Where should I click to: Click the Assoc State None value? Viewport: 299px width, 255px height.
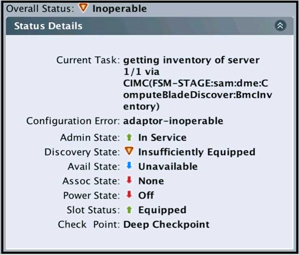[x=151, y=181]
